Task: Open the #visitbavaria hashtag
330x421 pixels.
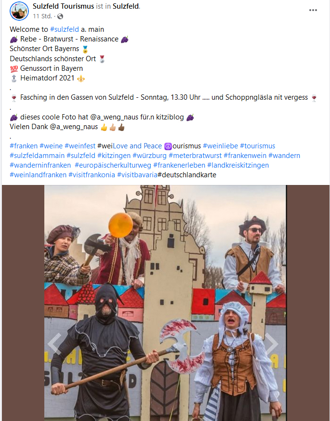Action: 137,175
